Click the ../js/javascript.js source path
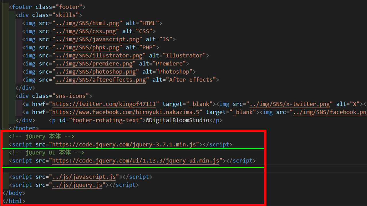Screen dimensions: 367x206 (x=85, y=177)
